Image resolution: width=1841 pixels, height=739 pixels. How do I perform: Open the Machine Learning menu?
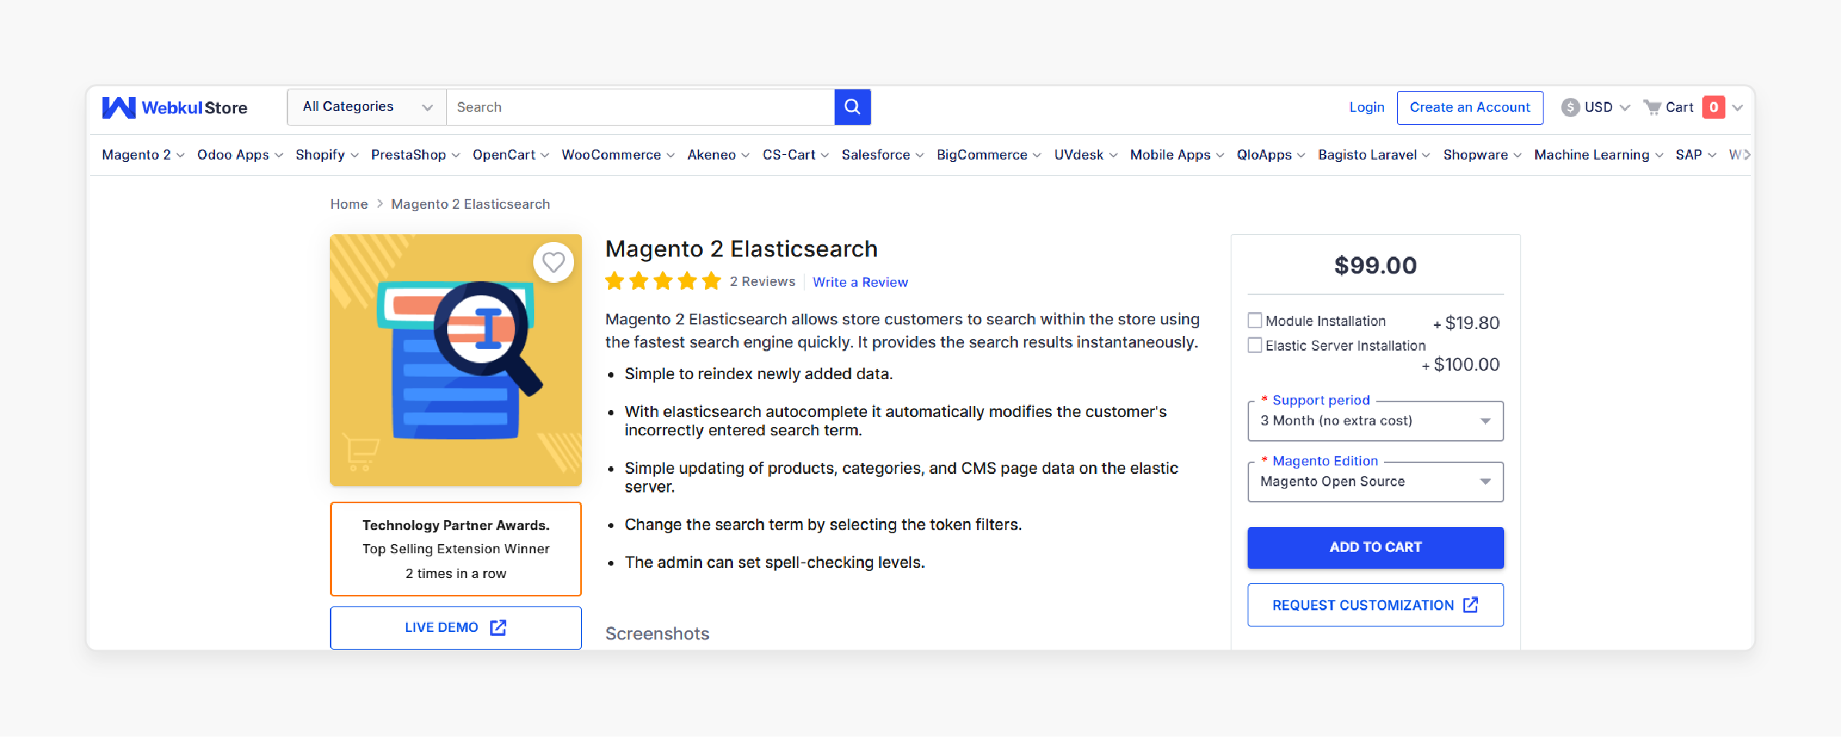1598,155
